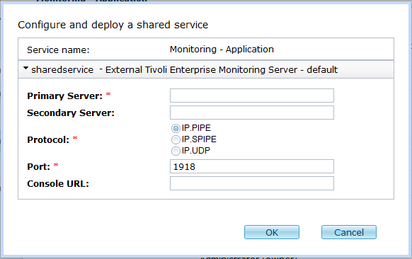Click the 'Configure and deploy a shared service' title

point(113,25)
